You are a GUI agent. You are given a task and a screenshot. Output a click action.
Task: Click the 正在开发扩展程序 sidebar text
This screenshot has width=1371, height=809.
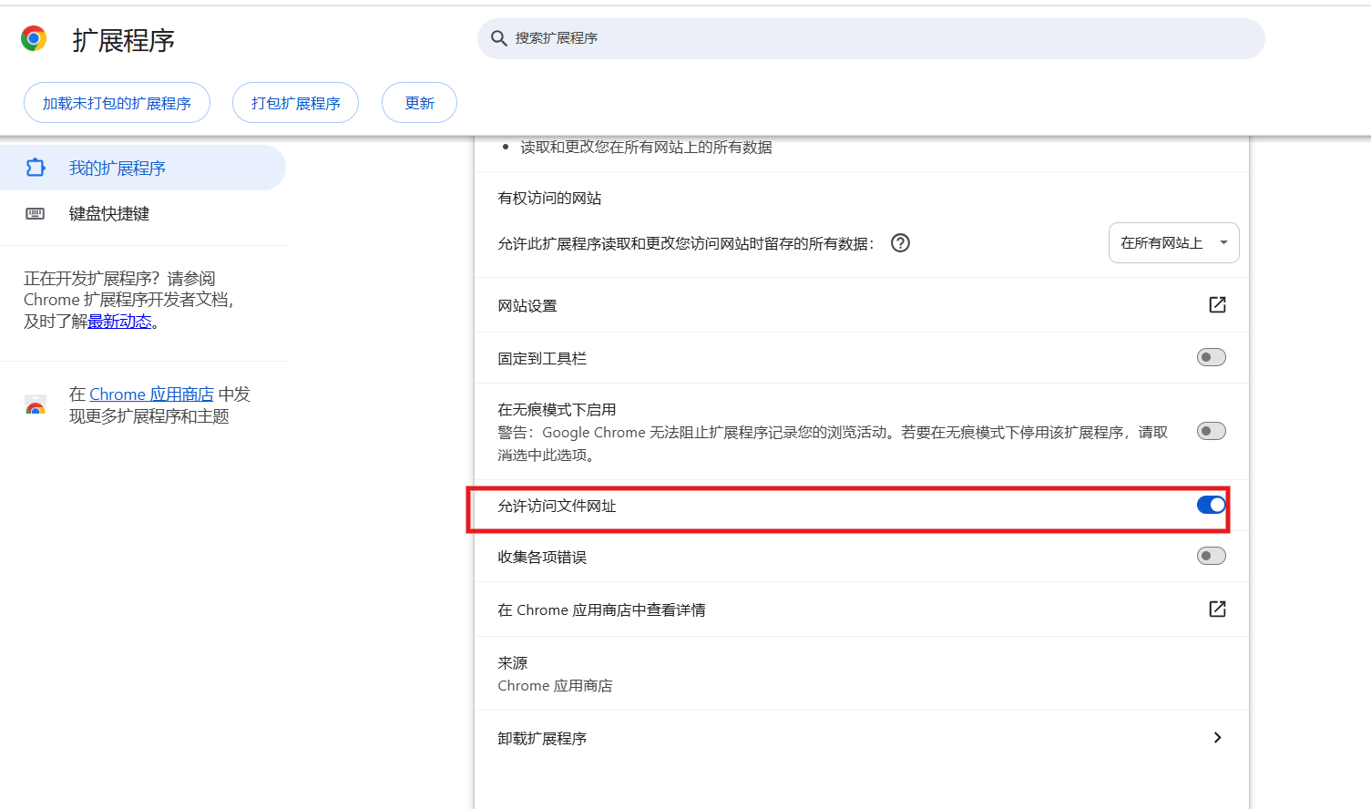129,300
